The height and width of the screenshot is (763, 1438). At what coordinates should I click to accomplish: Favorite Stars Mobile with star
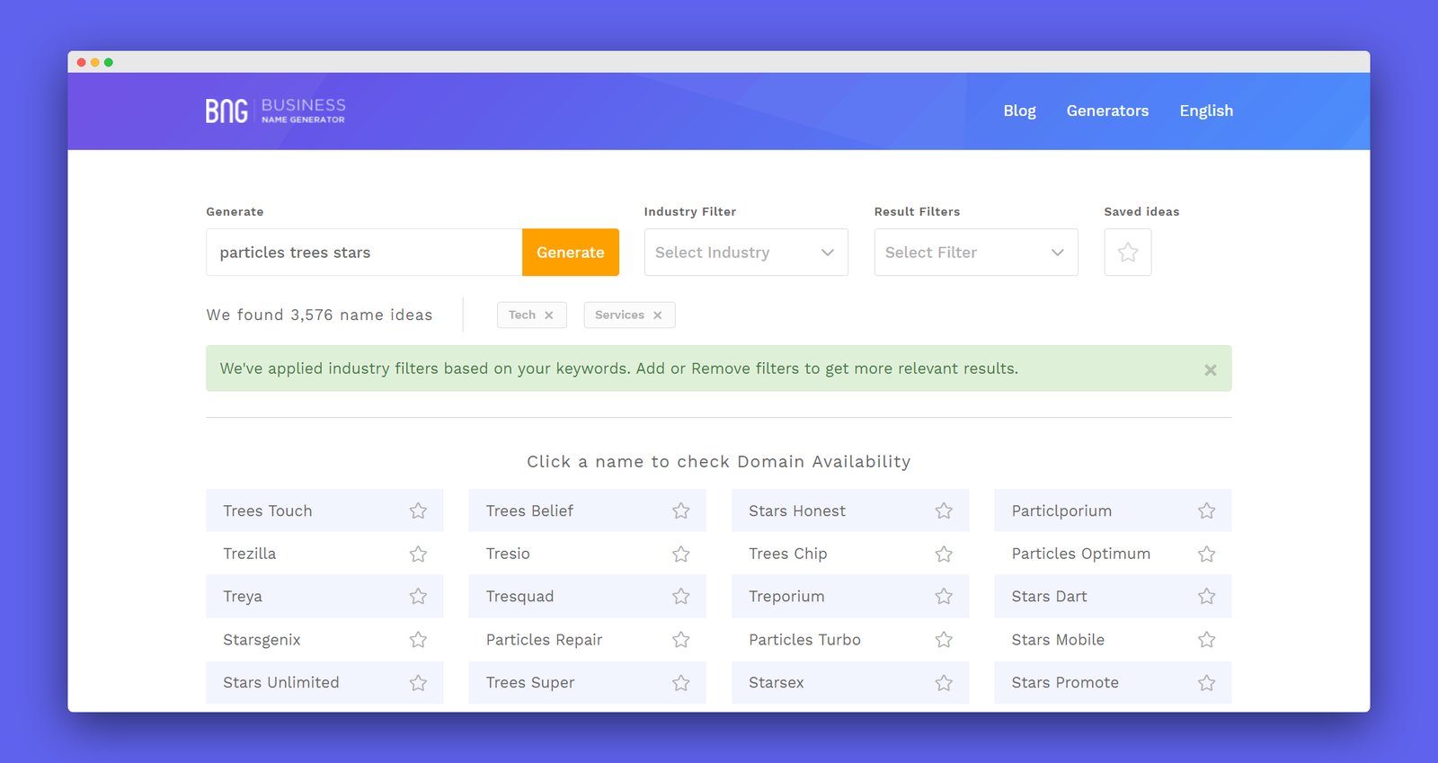pyautogui.click(x=1206, y=639)
